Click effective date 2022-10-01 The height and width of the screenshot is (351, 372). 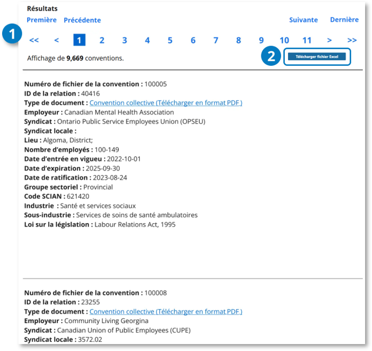click(124, 159)
